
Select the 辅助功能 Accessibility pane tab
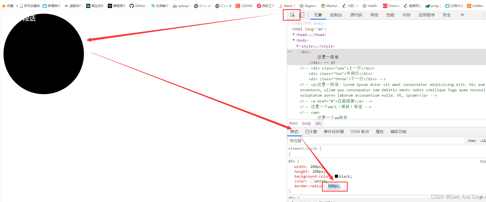tap(398, 132)
